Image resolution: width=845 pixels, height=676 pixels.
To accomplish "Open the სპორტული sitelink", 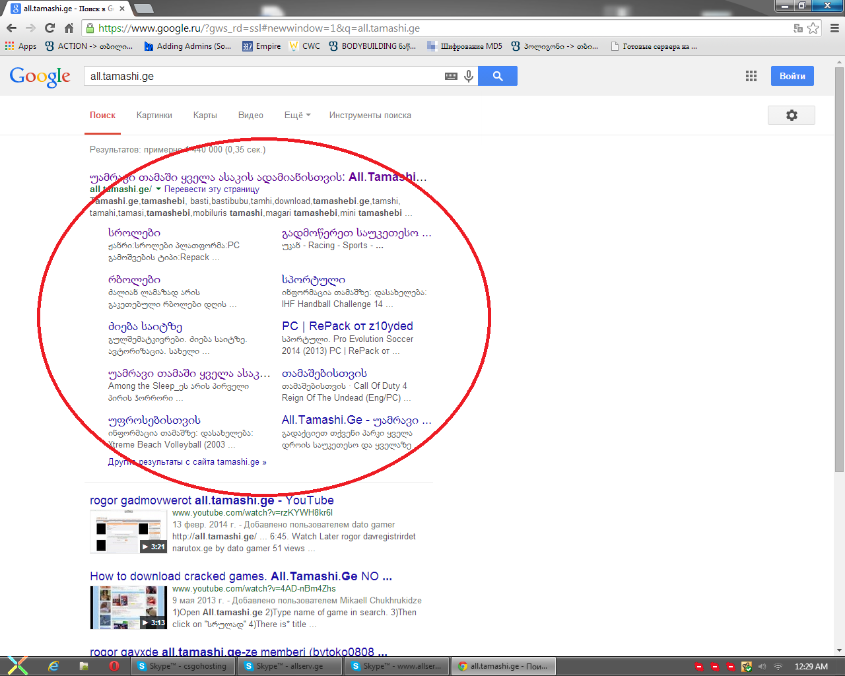I will click(314, 279).
